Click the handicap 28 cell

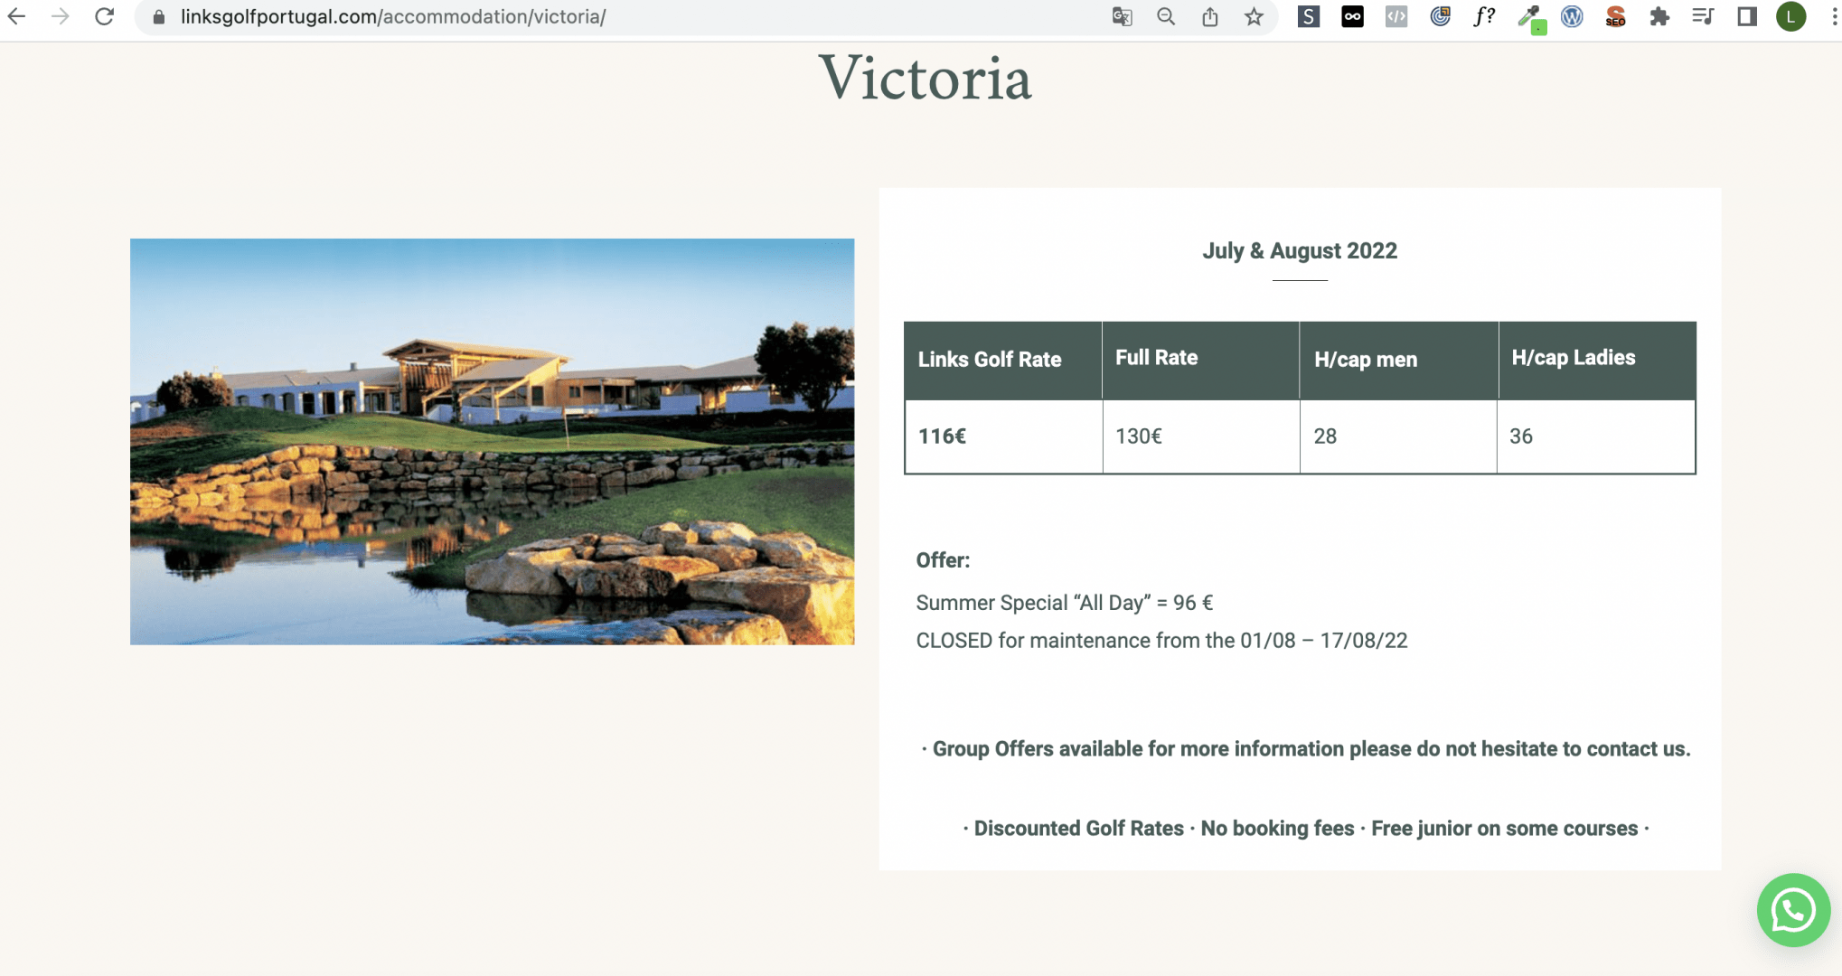(x=1398, y=436)
